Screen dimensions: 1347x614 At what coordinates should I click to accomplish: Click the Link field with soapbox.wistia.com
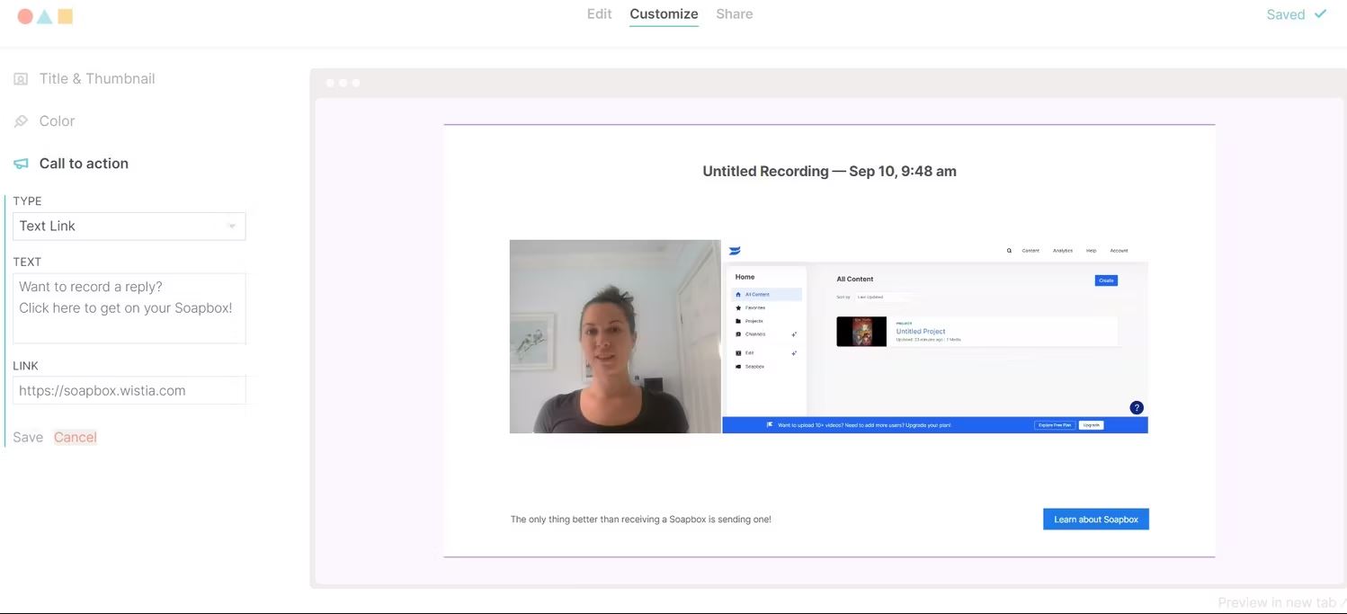point(129,390)
